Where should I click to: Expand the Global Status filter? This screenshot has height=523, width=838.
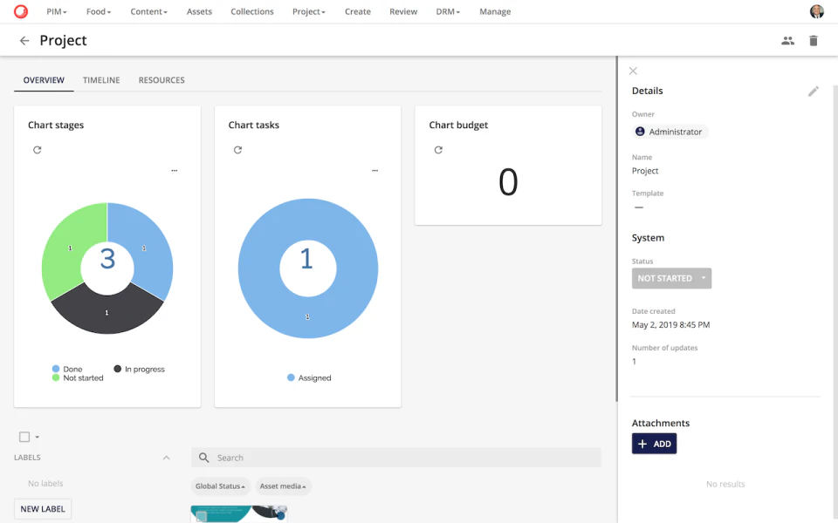click(220, 486)
